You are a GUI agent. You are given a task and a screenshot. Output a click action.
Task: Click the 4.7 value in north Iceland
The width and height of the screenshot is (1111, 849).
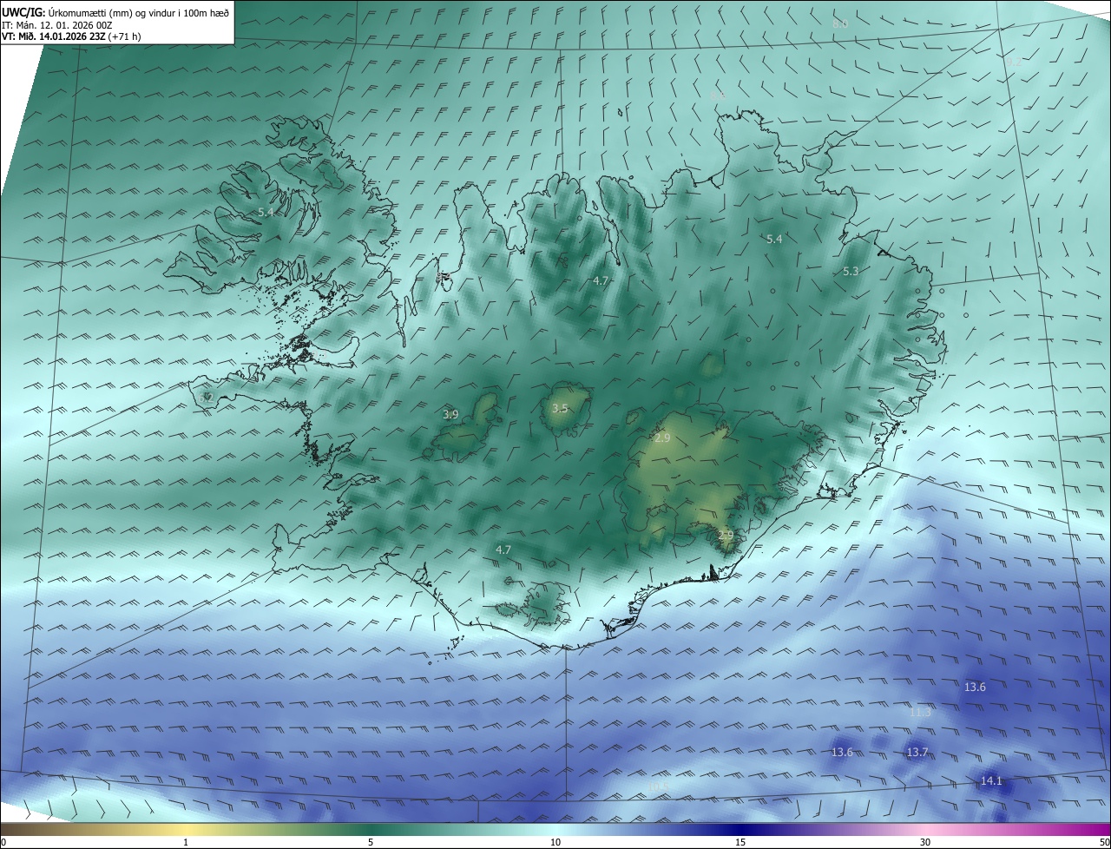point(601,280)
